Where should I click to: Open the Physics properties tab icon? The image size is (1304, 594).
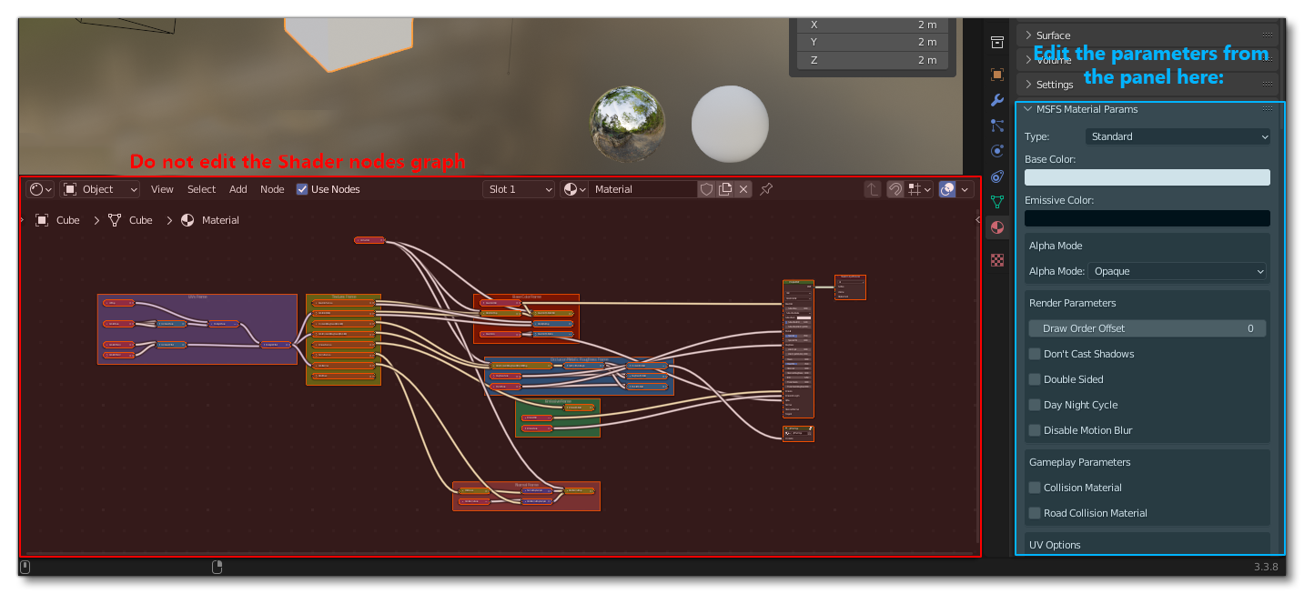point(997,151)
